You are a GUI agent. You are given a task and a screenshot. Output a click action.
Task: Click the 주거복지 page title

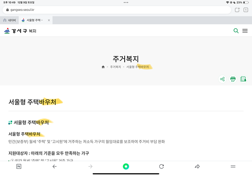pyautogui.click(x=126, y=59)
